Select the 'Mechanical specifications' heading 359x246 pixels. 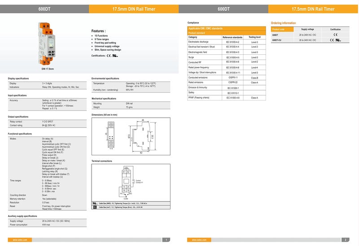click(104, 99)
